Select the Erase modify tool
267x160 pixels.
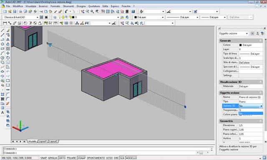[8, 30]
